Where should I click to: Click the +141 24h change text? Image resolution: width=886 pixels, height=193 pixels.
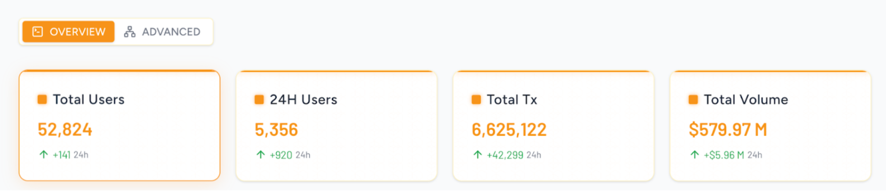70,155
